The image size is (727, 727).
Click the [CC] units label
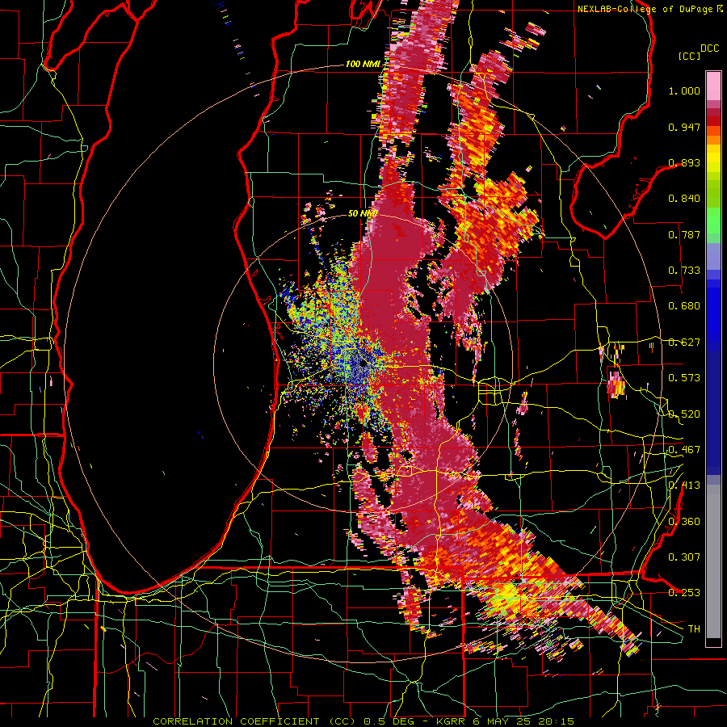point(689,56)
